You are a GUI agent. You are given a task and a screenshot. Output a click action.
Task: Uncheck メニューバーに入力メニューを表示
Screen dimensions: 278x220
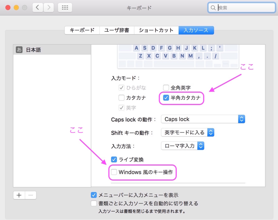94,195
